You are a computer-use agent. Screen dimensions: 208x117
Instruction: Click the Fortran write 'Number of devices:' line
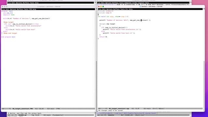click(27, 19)
